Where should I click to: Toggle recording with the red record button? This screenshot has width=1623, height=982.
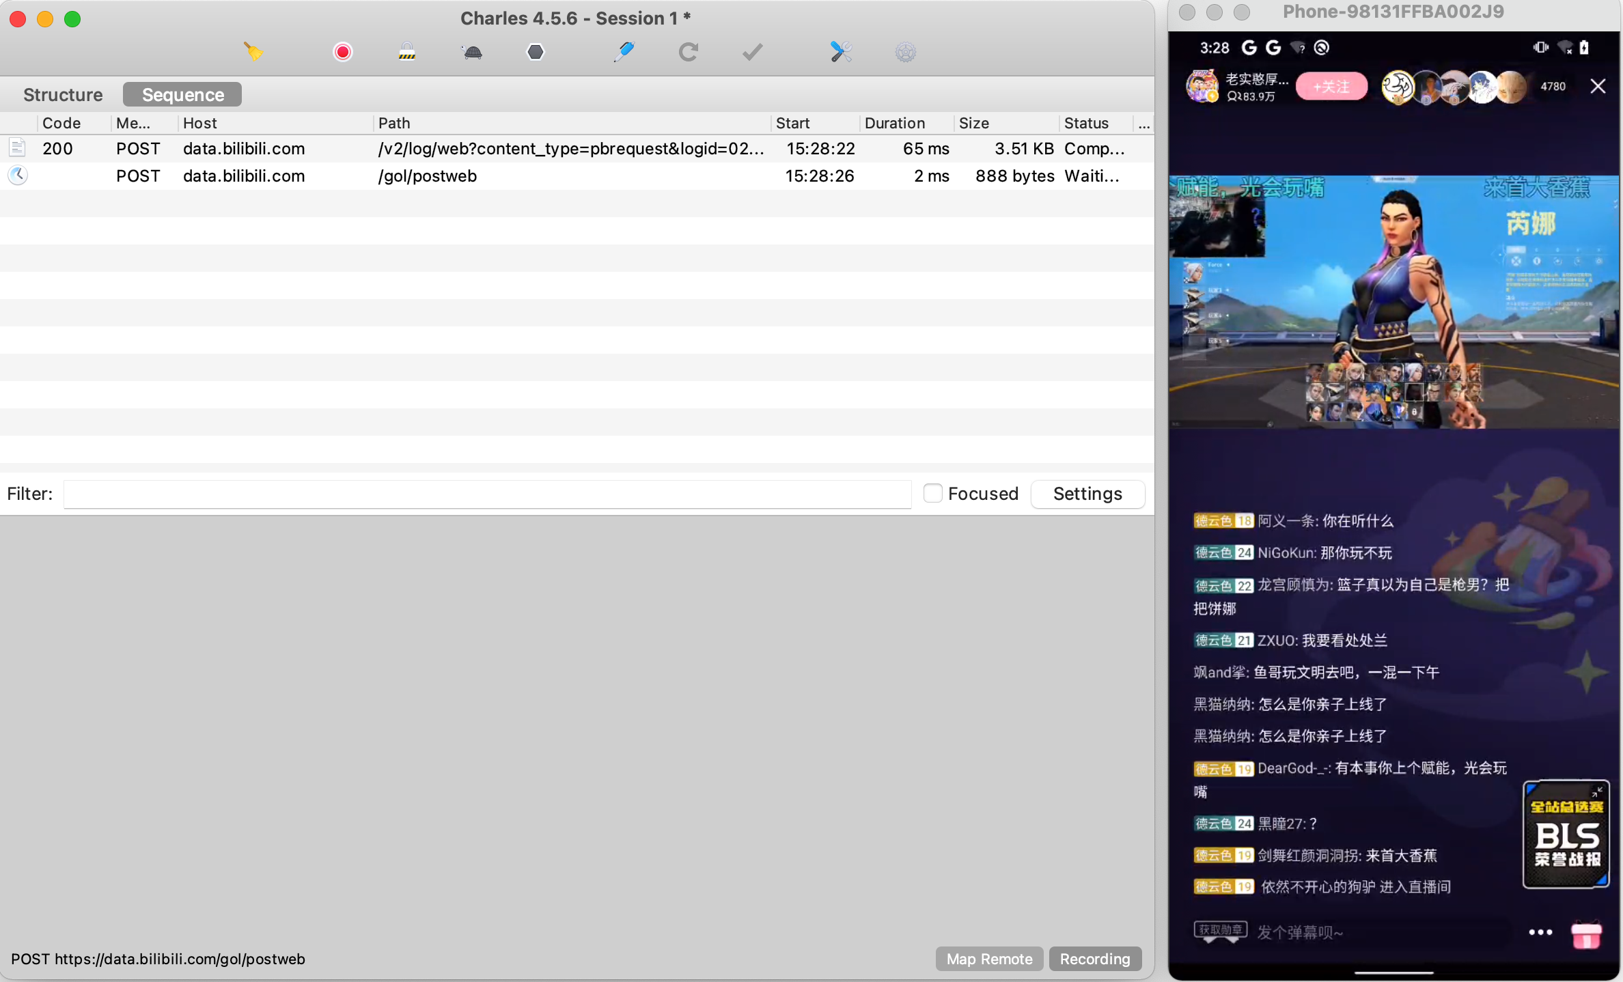click(x=343, y=51)
